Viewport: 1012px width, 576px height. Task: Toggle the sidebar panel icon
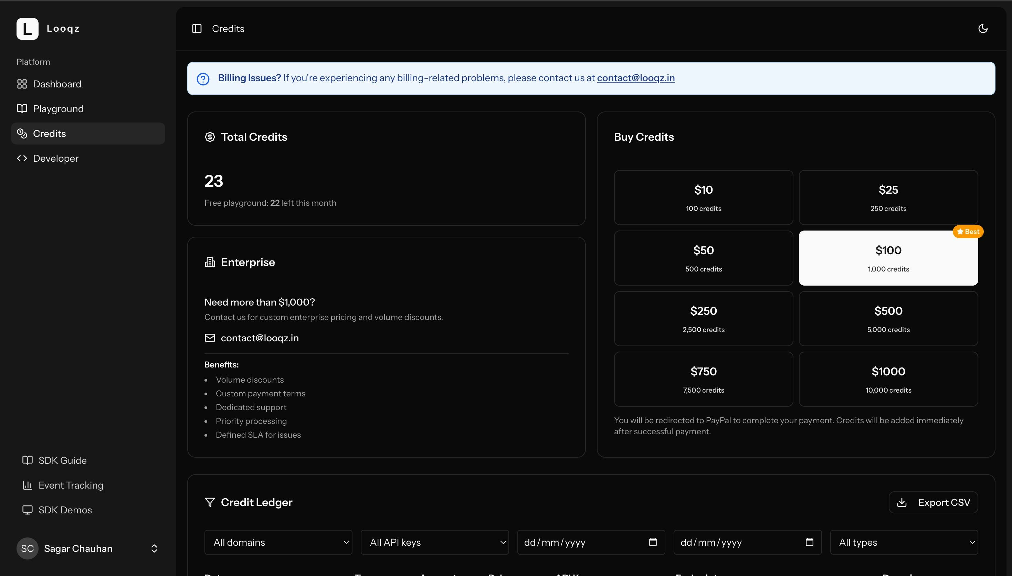pos(197,29)
